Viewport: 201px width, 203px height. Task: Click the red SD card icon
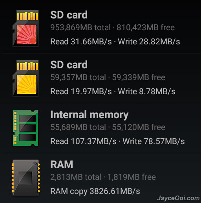tap(26, 28)
